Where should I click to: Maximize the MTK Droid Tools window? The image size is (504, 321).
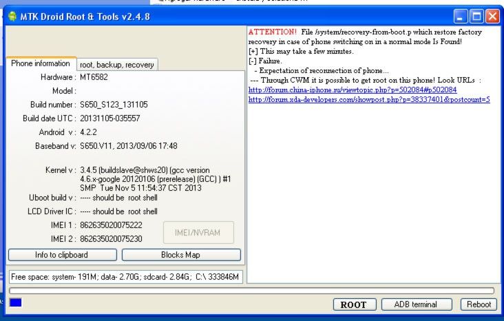coord(476,16)
